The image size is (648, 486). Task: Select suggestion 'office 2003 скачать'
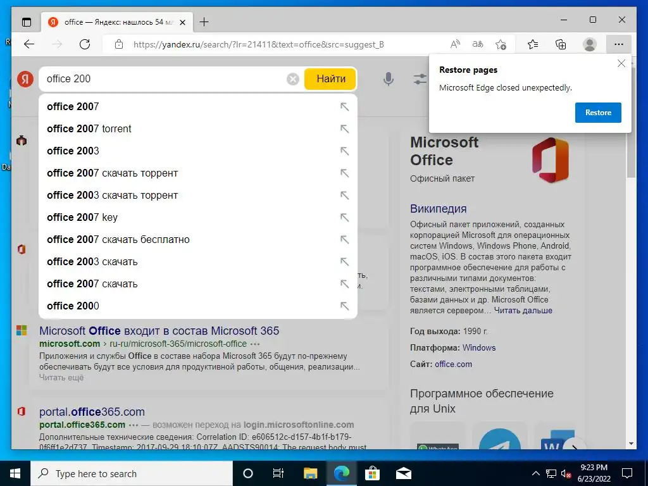(198, 261)
